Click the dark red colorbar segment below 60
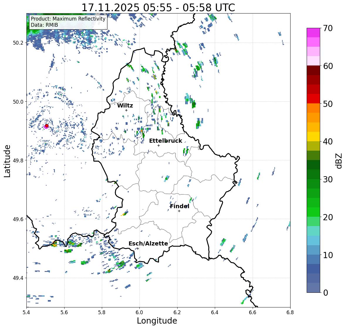Screen dimensions: 346x328 313,70
